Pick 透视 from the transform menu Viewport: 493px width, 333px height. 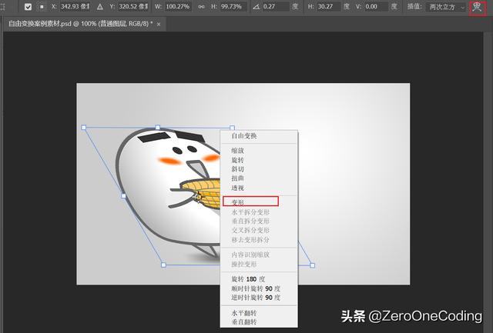click(239, 187)
